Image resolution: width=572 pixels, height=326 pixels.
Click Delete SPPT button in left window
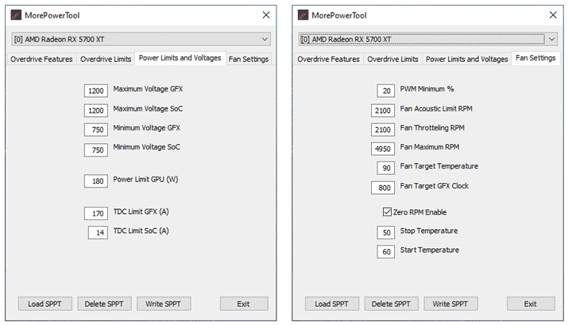point(104,304)
